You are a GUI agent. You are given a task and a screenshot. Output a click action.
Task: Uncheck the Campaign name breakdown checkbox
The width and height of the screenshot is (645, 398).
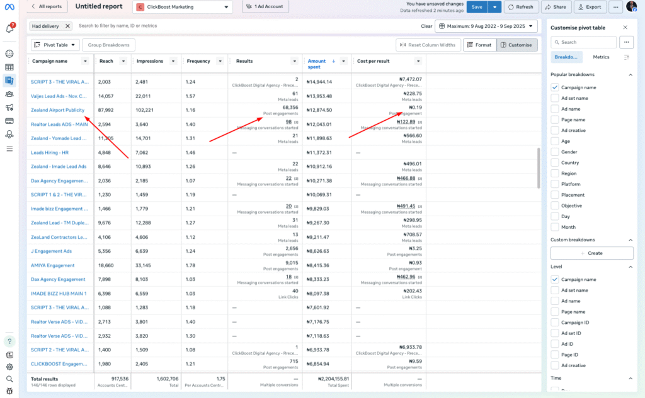point(555,87)
